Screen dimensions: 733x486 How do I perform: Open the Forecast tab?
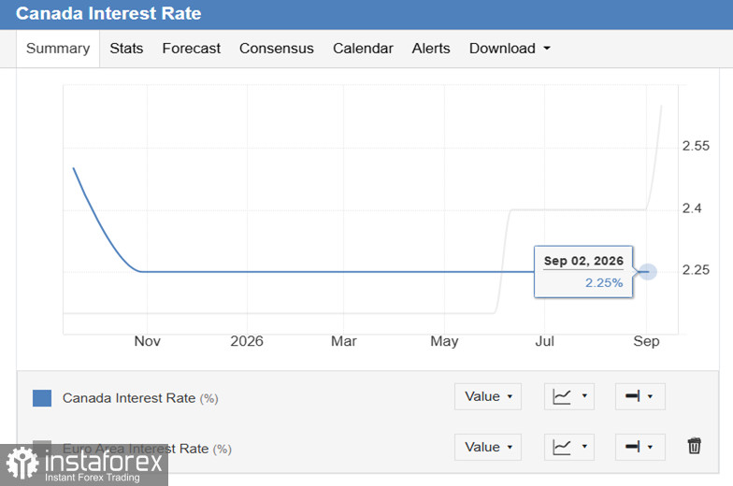pyautogui.click(x=191, y=49)
